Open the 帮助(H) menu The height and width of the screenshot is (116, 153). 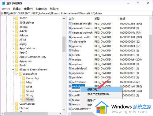[54, 9]
